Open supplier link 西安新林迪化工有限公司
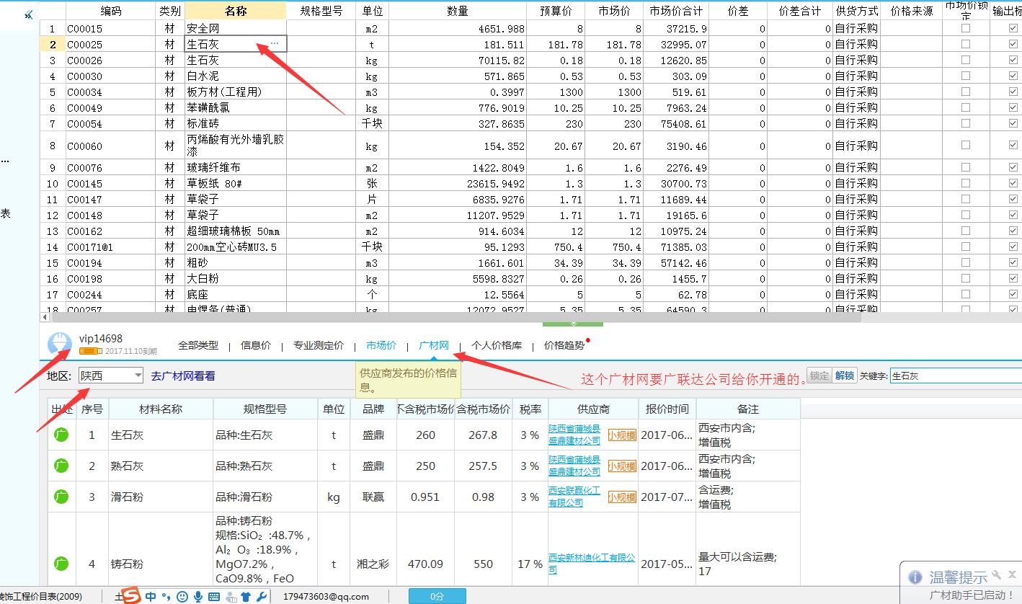Screen dimensions: 1022x604 tap(592, 564)
